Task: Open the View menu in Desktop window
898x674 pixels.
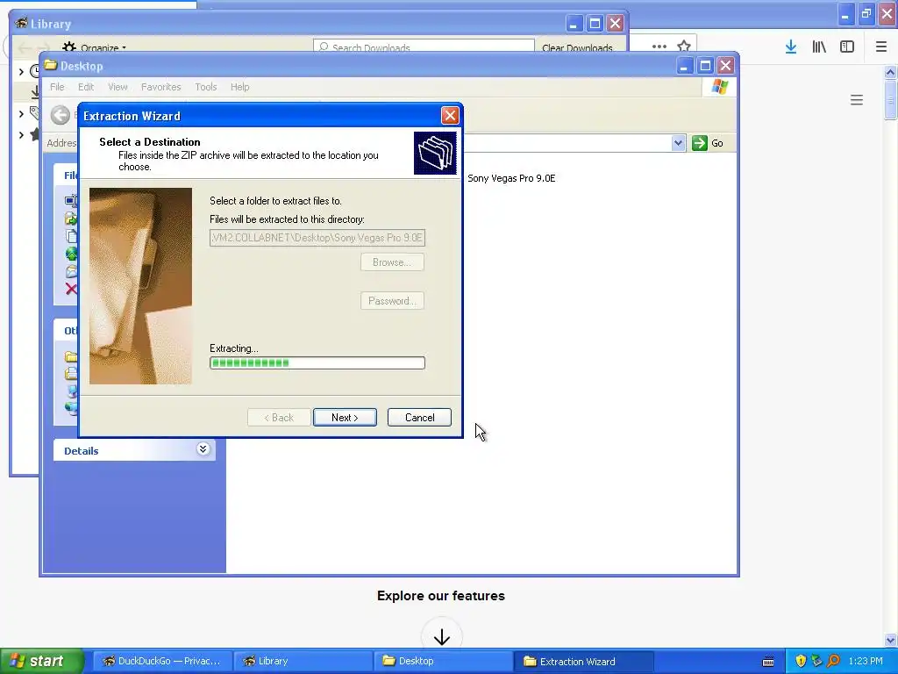Action: 118,87
